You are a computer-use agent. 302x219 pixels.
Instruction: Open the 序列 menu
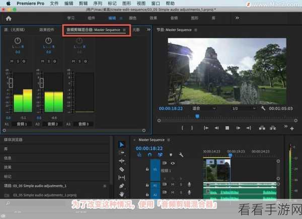point(98,4)
